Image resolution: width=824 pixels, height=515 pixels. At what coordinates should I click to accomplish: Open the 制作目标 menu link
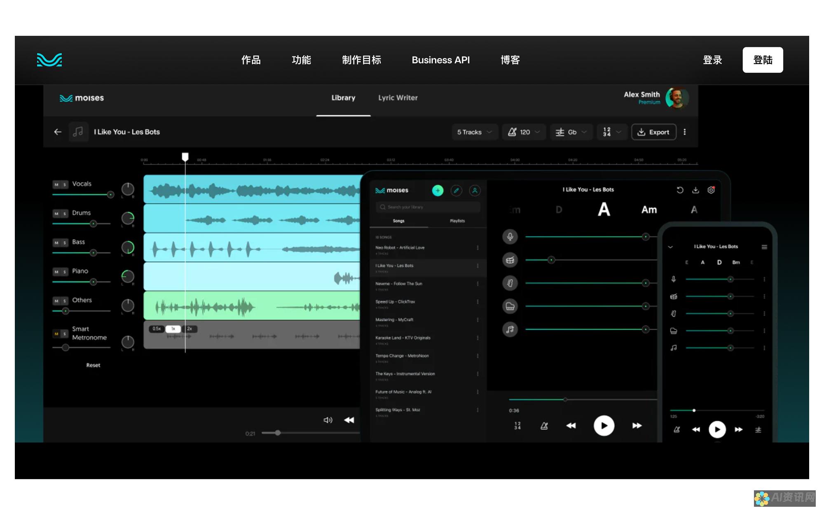tap(361, 60)
